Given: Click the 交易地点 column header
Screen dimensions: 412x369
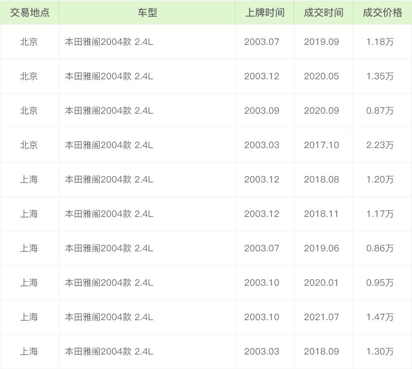Looking at the screenshot, I should point(29,13).
